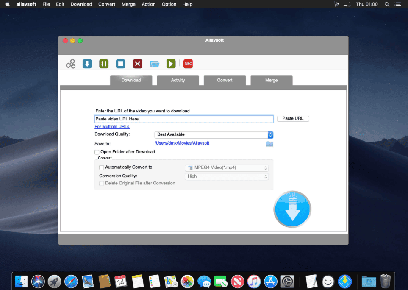Enable Open Folder after Download checkbox

pos(97,152)
